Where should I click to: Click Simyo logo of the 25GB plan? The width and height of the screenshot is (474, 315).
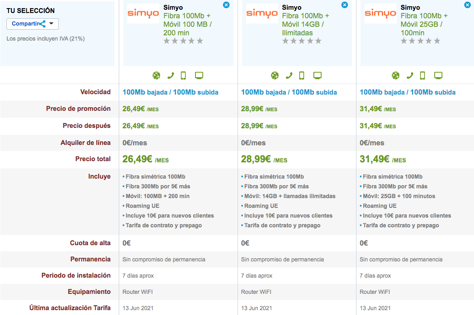(x=380, y=14)
